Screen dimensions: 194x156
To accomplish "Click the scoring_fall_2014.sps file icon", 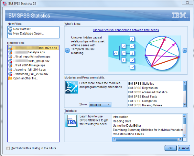I will [x=10, y=69].
